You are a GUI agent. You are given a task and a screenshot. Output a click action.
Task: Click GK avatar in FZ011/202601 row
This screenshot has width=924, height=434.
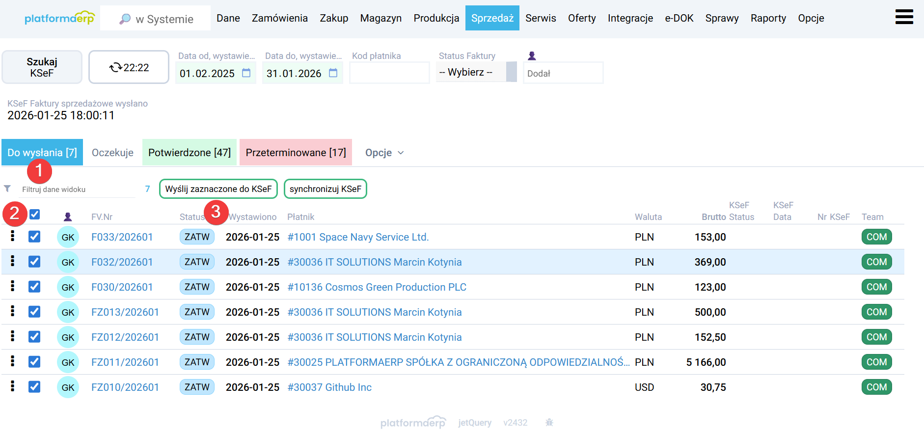pos(68,362)
